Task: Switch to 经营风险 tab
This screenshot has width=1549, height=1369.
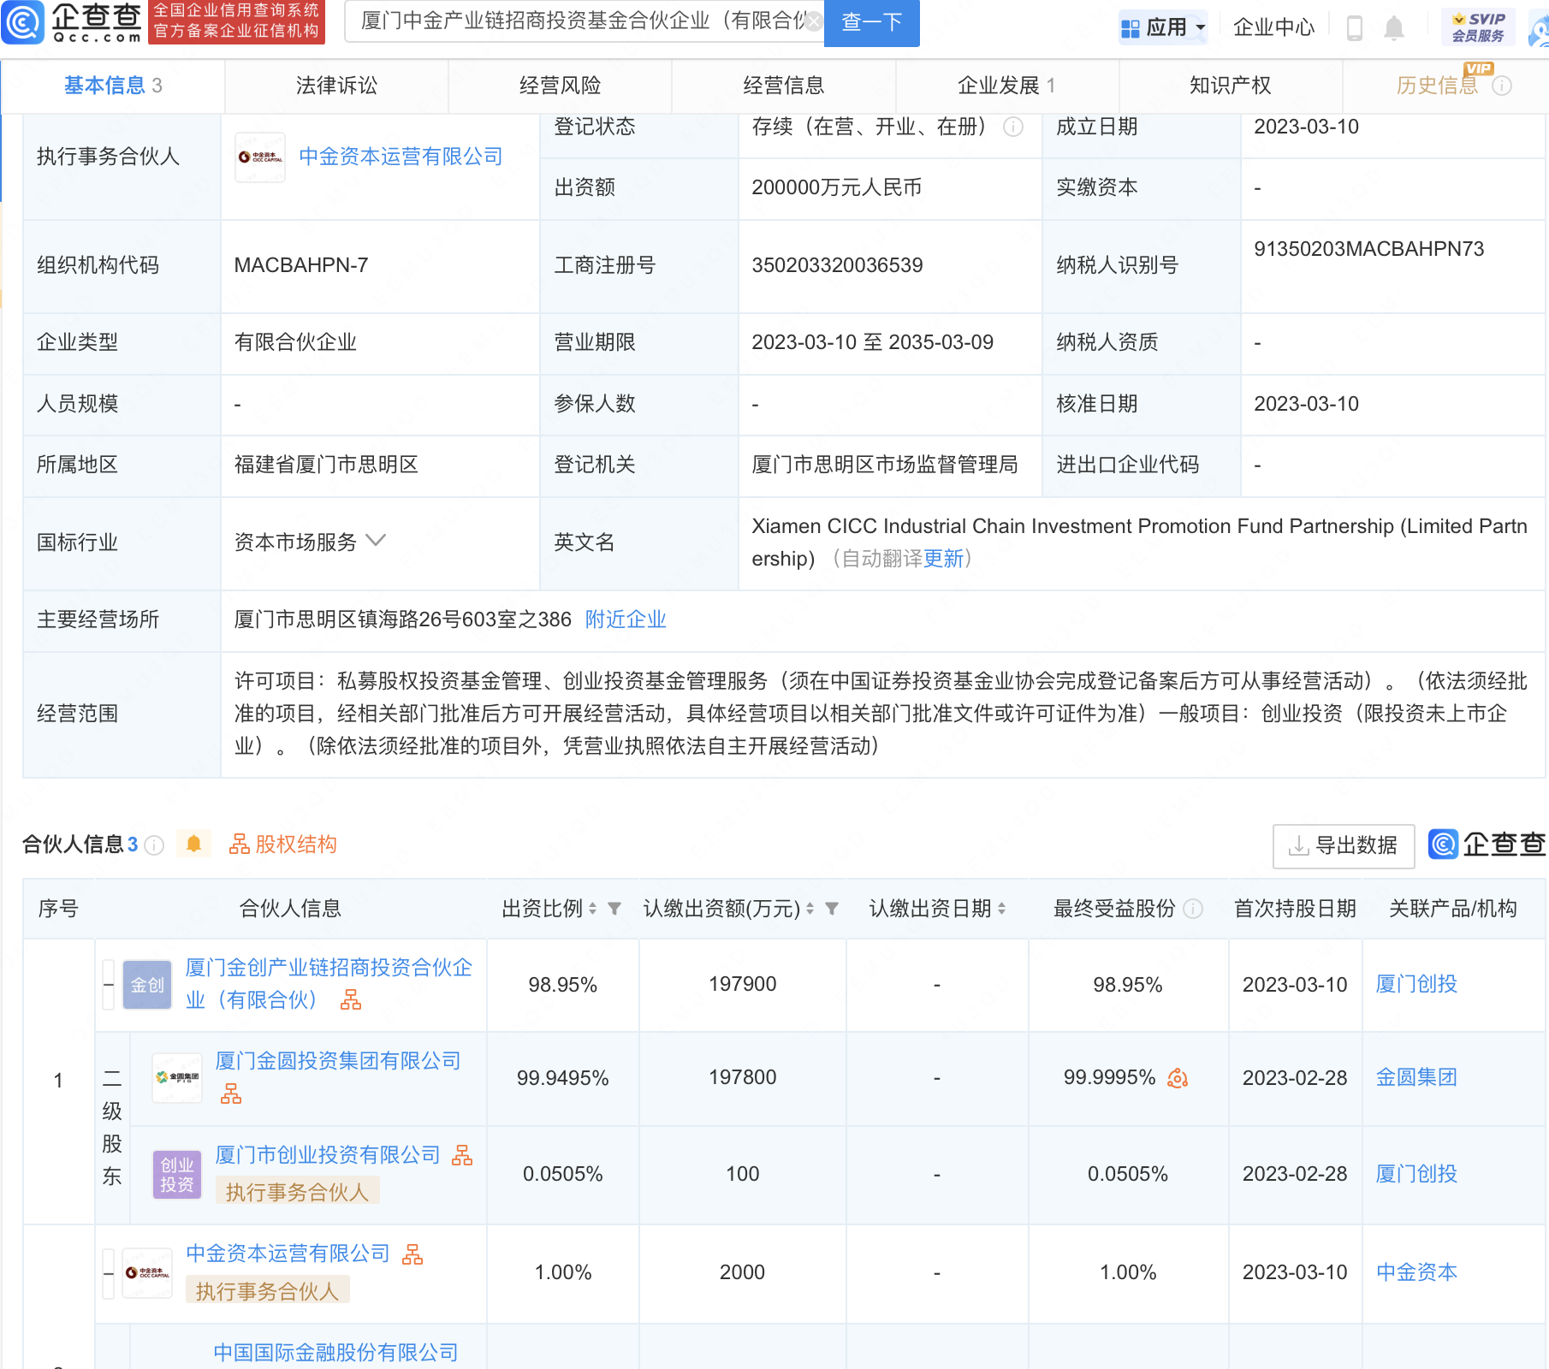Action: (560, 86)
